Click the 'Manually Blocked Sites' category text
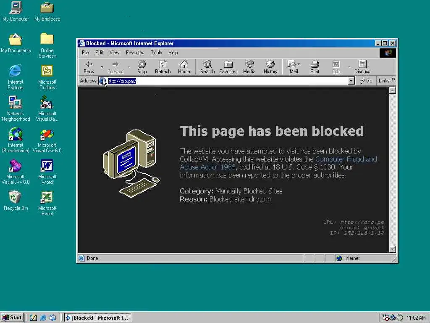 (249, 191)
